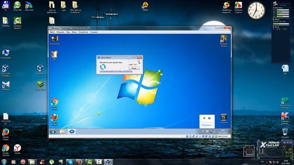294x165 pixels.
Task: Open the wallet address link in Micro Miner
Action: (116, 71)
